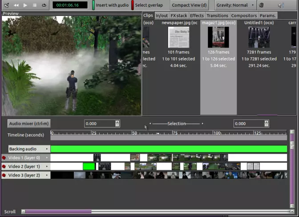Click the selection start spinner arrows
Image resolution: width=299 pixels, height=217 pixels.
coord(117,124)
